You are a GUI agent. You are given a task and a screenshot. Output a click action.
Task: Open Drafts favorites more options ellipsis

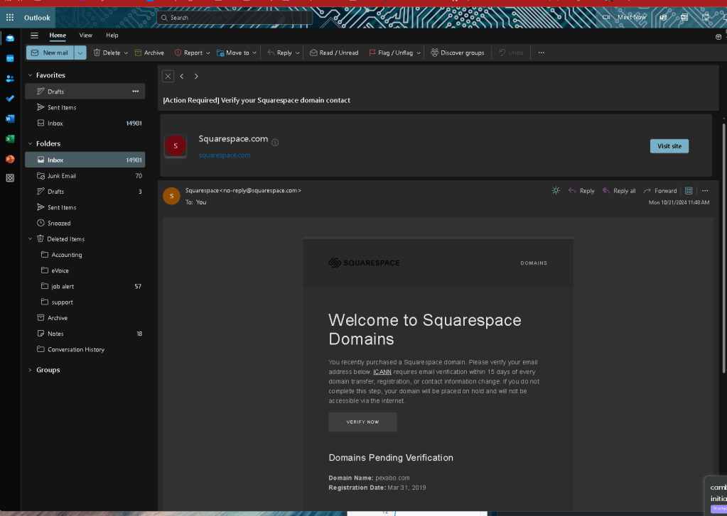click(136, 92)
